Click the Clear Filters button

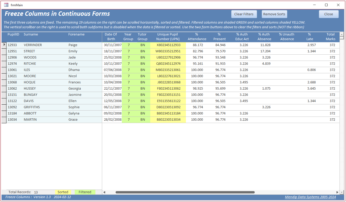(244, 14)
